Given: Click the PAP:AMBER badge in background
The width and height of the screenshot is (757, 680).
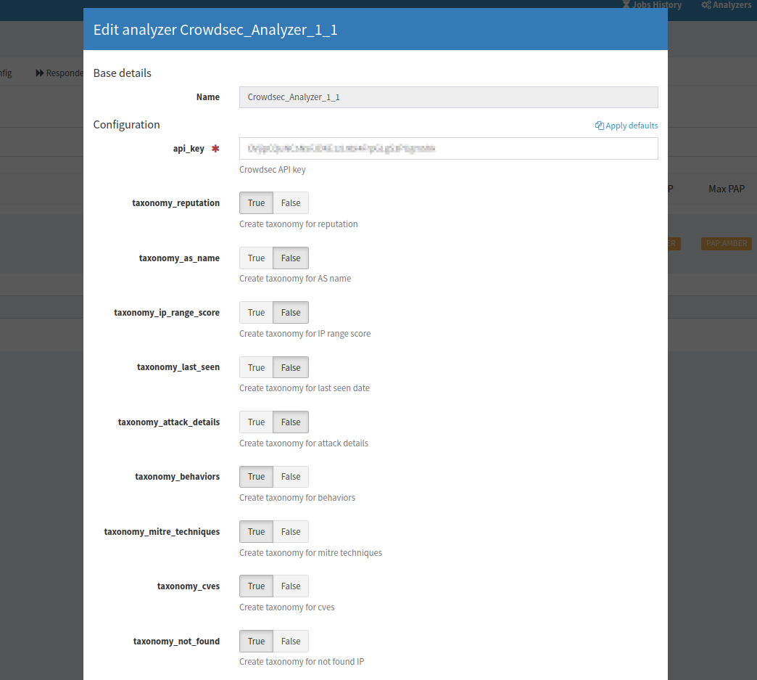Looking at the screenshot, I should click(726, 244).
